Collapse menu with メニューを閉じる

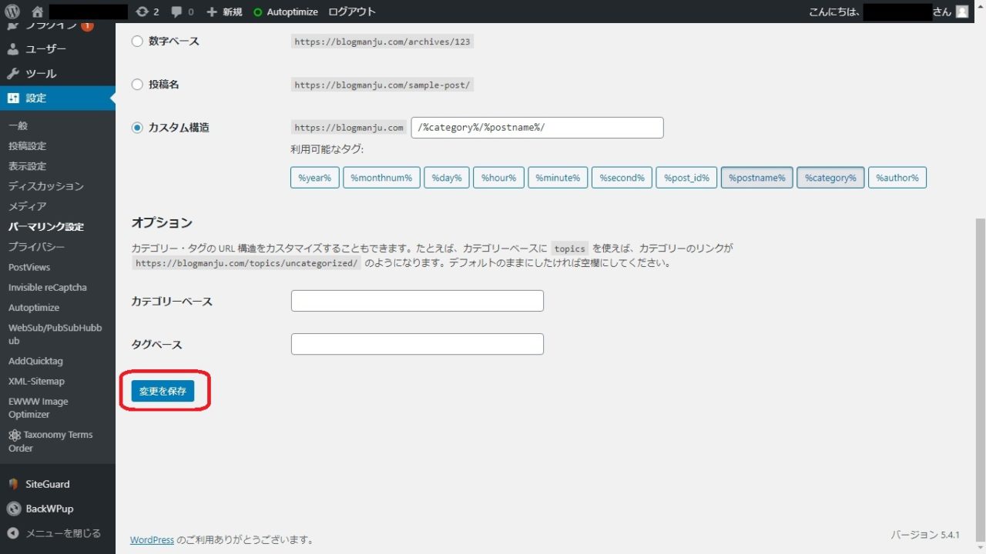point(62,533)
